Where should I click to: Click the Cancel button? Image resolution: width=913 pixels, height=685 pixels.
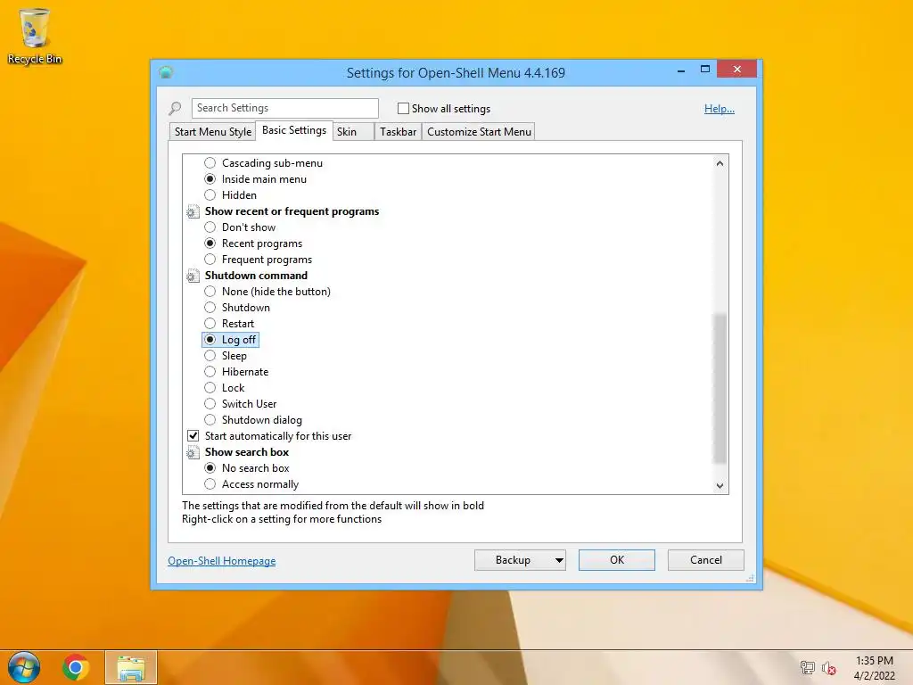coord(706,560)
